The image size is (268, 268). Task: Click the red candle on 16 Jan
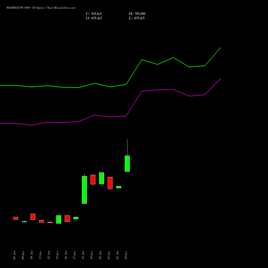[67, 218]
